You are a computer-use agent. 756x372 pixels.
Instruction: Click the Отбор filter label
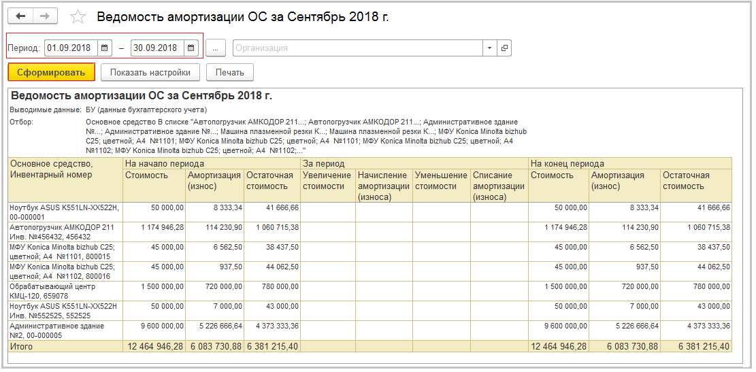[21, 122]
